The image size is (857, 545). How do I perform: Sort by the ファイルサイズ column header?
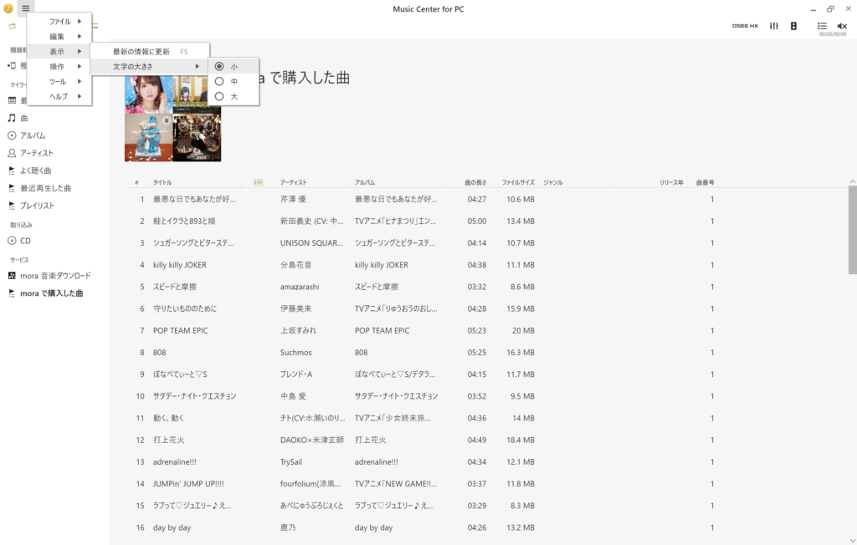coord(518,182)
